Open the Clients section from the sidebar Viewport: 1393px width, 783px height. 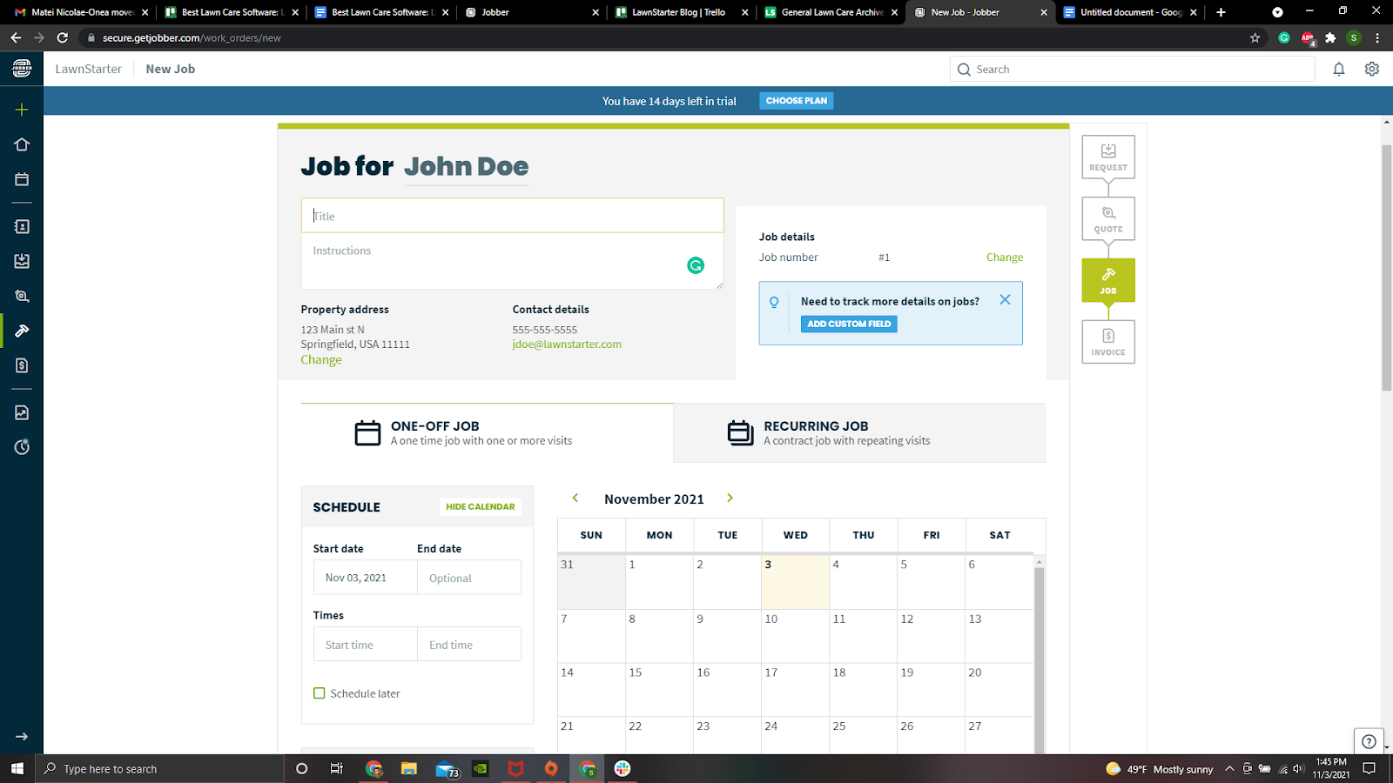(22, 226)
